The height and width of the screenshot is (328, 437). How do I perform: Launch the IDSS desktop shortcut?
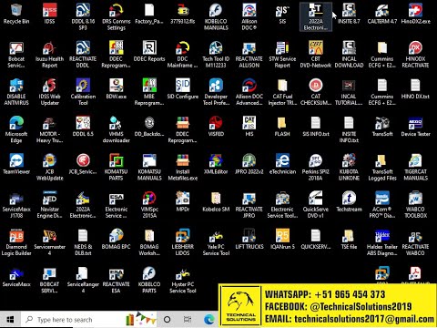(49, 15)
